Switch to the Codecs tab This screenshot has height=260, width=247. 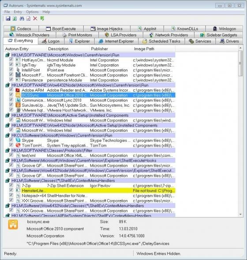[21, 29]
